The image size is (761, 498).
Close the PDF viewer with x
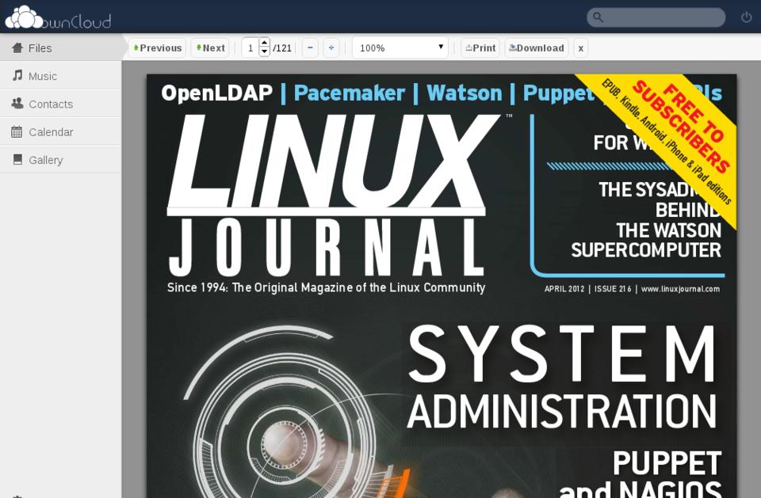(x=580, y=48)
